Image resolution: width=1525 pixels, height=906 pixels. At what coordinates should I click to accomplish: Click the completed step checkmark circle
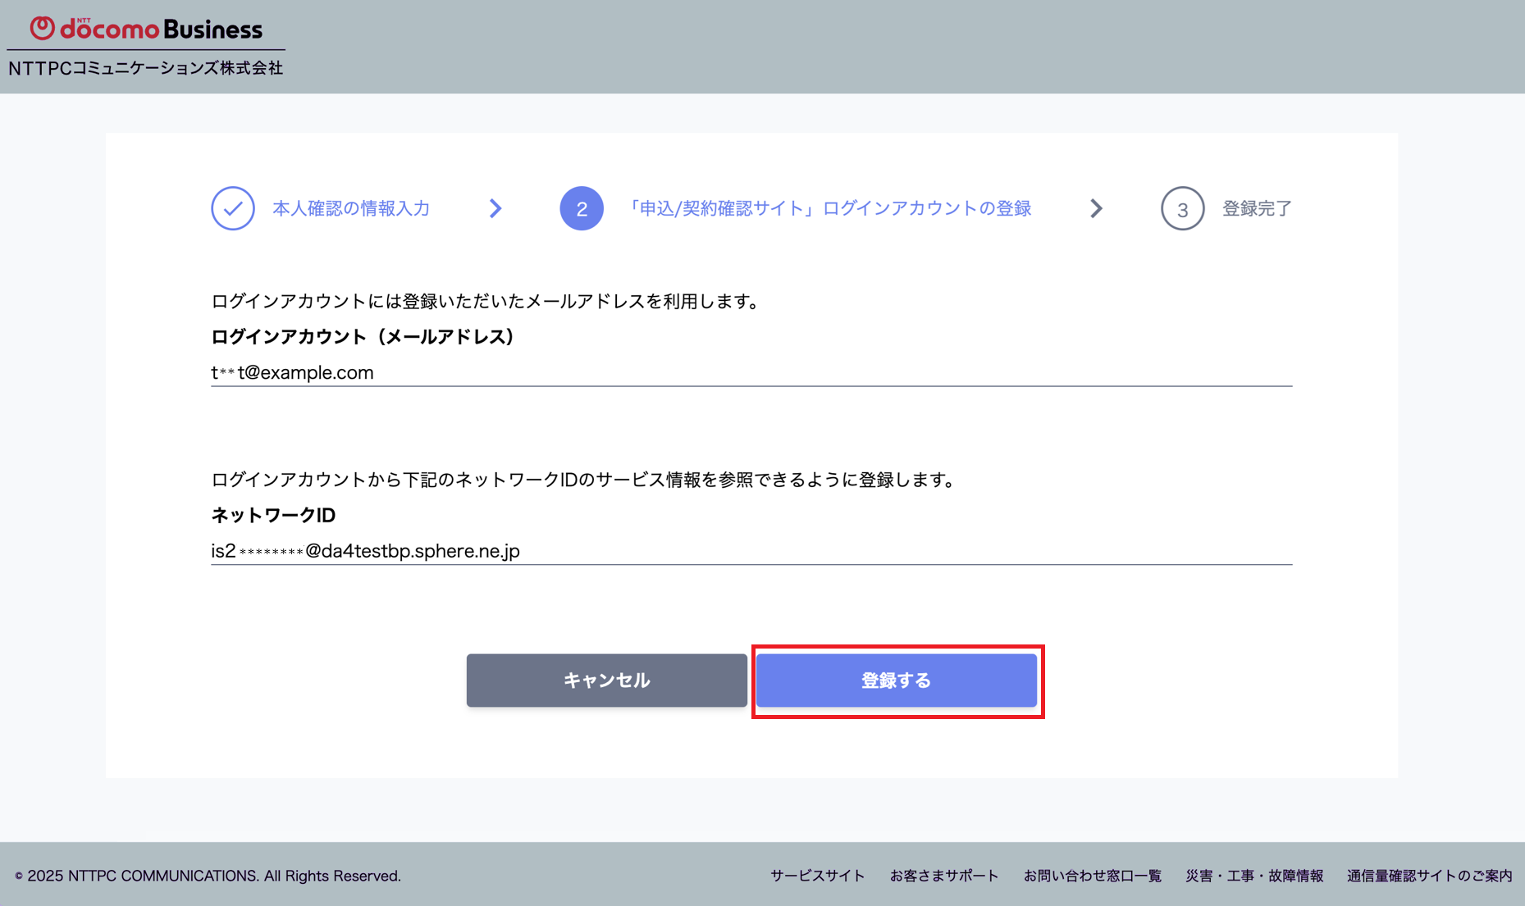coord(233,208)
